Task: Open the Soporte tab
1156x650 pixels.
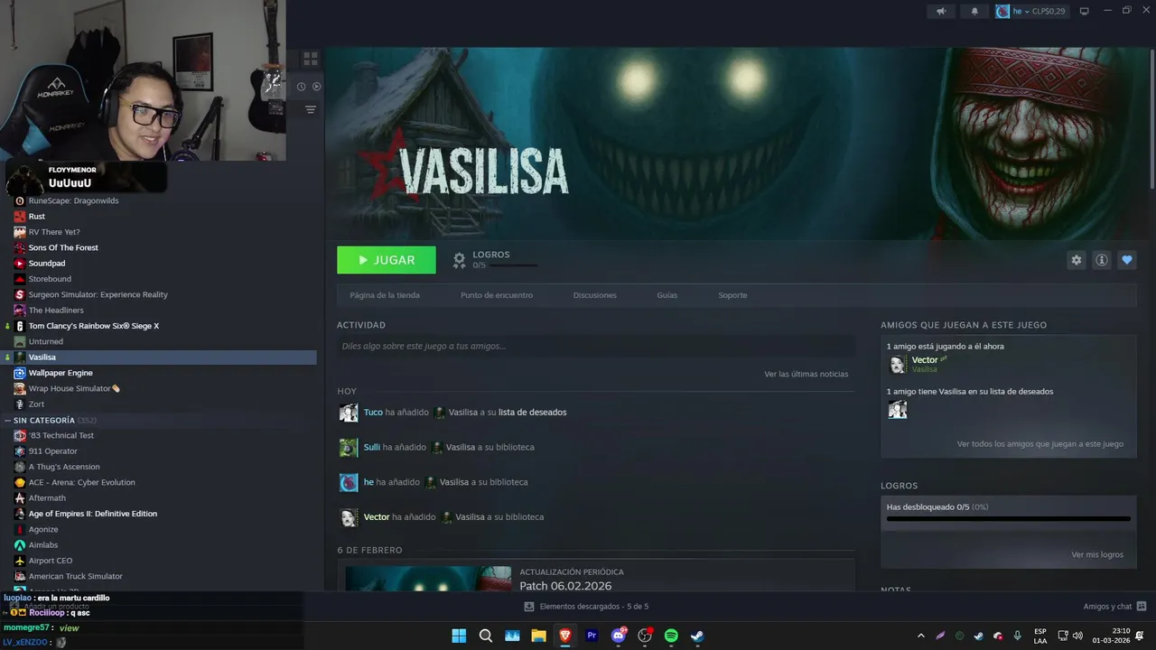Action: (x=732, y=295)
